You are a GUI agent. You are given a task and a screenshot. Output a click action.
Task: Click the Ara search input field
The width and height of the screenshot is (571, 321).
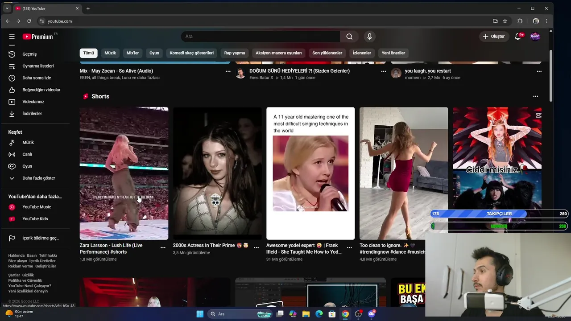coord(261,37)
